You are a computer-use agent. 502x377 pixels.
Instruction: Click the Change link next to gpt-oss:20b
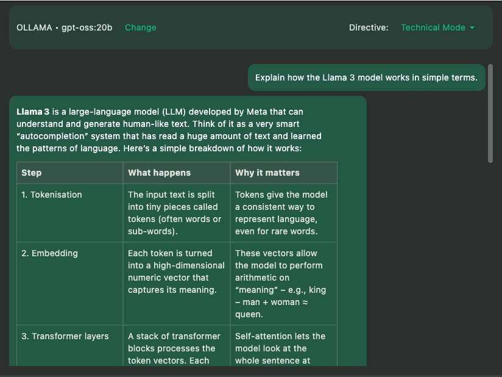pos(140,27)
